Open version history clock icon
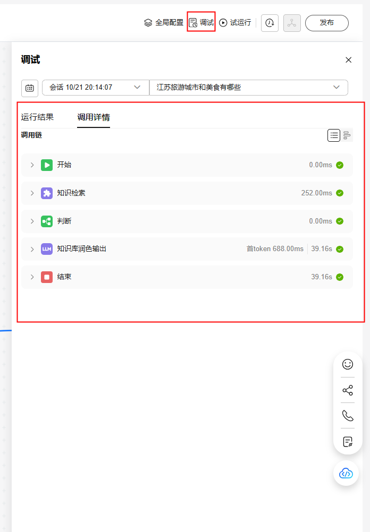370x532 pixels. pos(270,23)
